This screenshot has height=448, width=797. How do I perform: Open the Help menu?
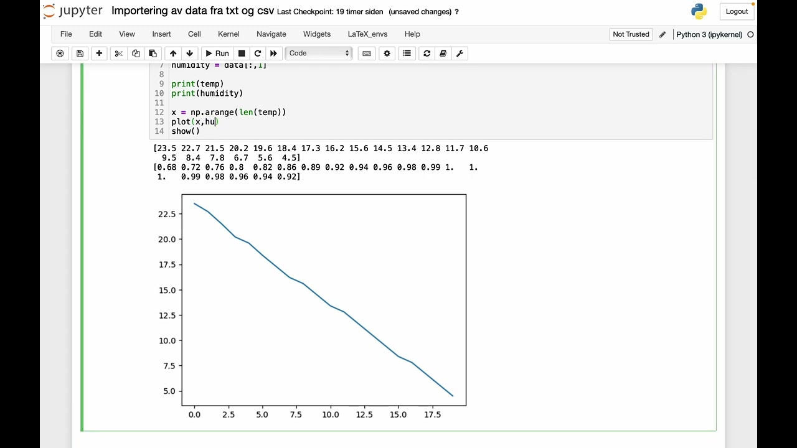point(412,34)
